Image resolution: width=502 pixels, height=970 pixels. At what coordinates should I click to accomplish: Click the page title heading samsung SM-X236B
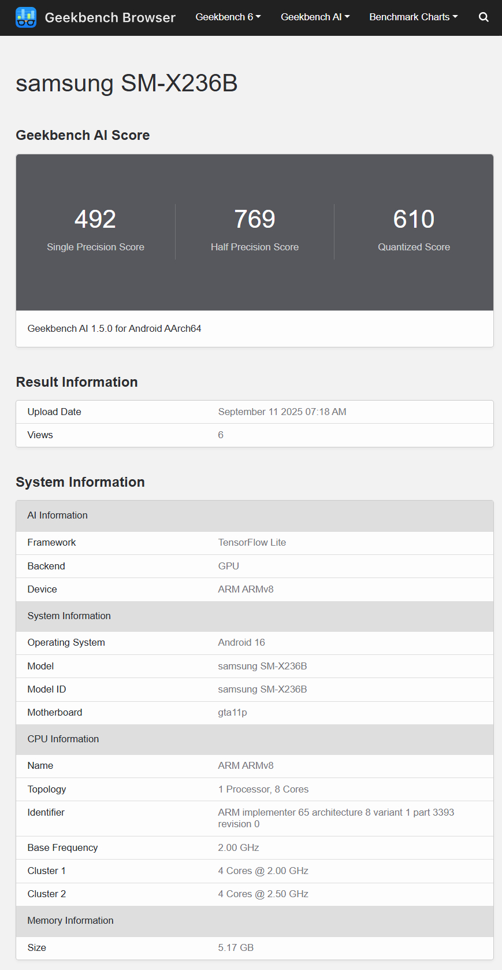[127, 83]
